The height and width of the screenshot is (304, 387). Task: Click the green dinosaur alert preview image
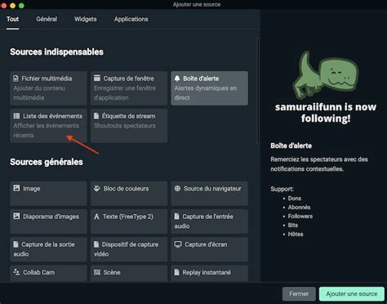coord(326,75)
